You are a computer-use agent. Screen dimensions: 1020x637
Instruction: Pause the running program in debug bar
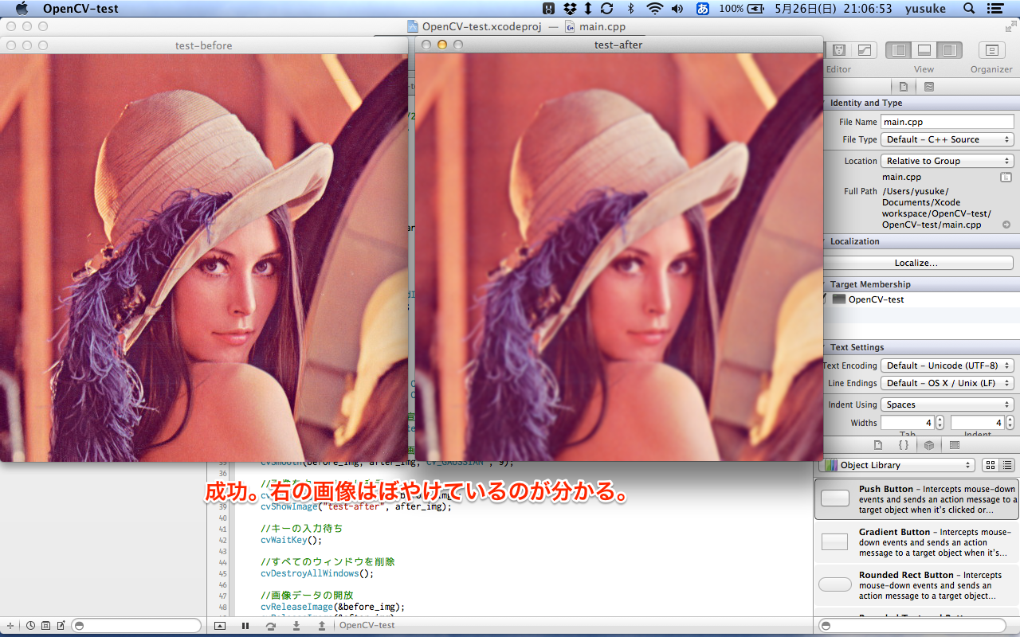pyautogui.click(x=245, y=626)
